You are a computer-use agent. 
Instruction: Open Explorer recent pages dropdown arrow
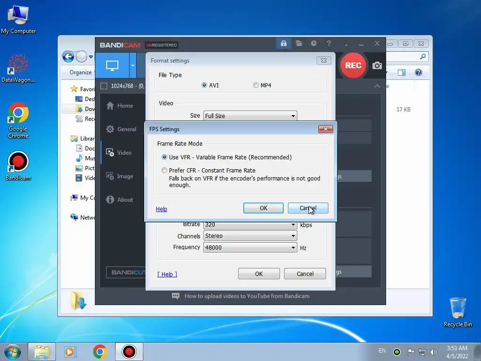[x=91, y=57]
